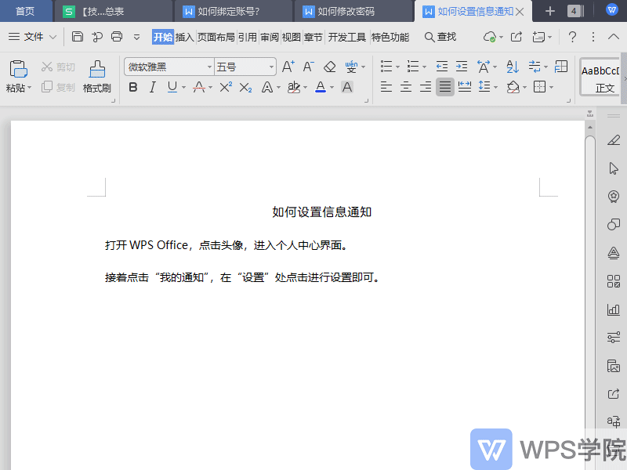Click the increase indent icon
Viewport: 627px width, 470px height.
coord(462,67)
